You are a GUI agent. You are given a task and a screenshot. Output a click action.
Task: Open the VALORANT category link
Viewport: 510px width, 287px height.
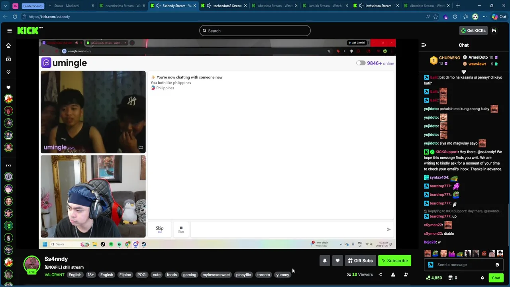pos(54,275)
